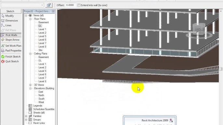Screen dimensions: 223x125
Task: Open Level 8 under Floor Plans
Action: [x=42, y=47]
